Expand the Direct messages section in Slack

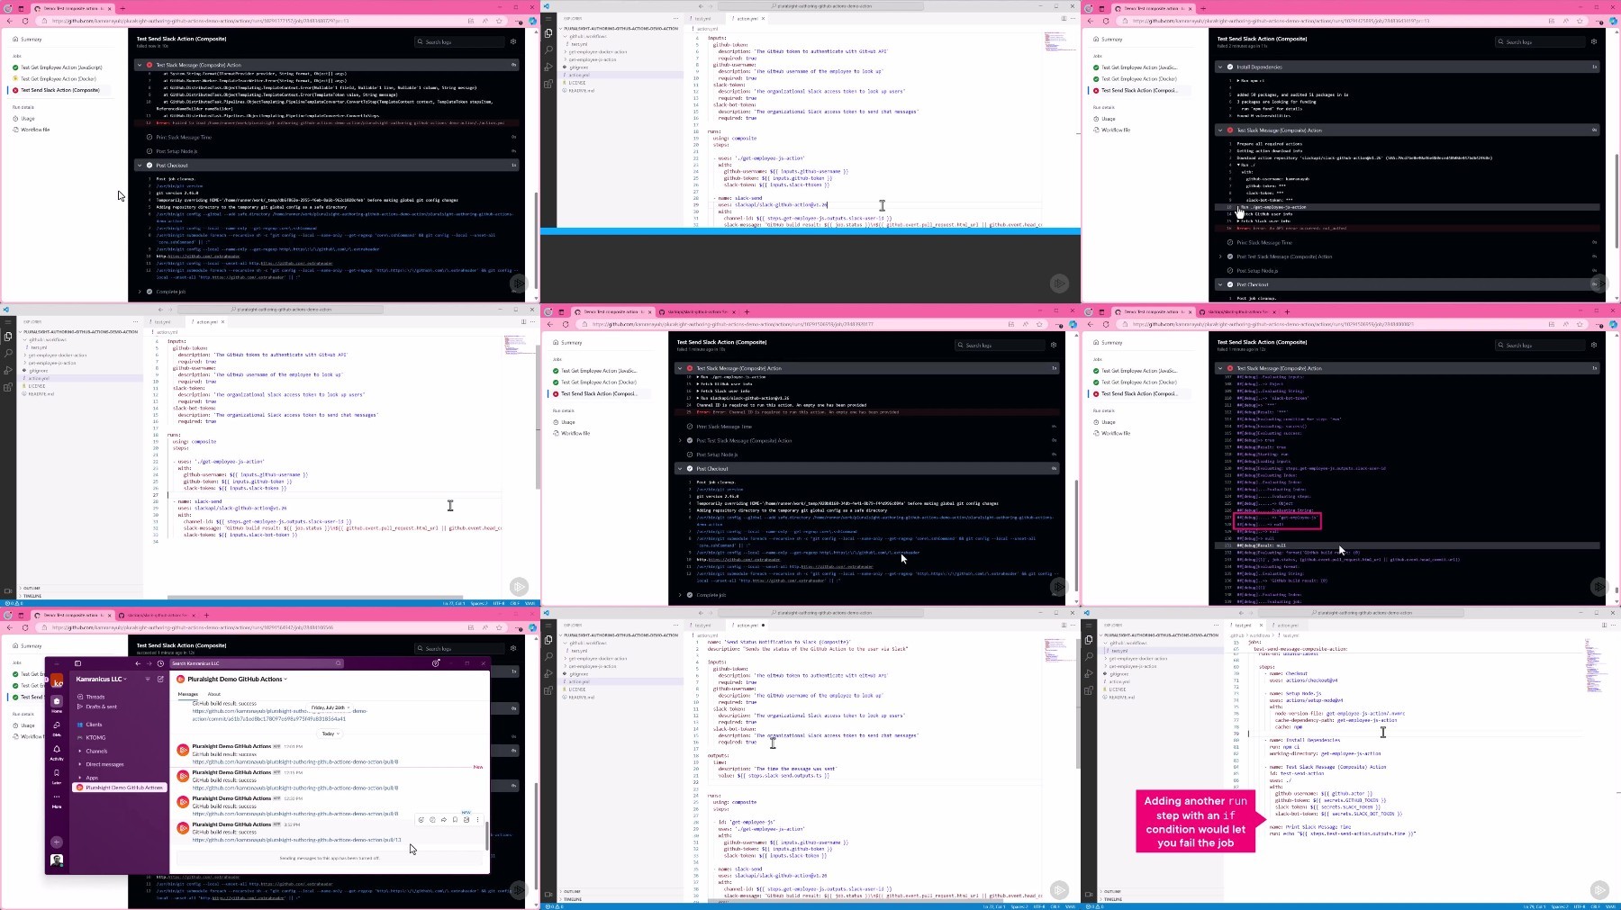point(104,764)
